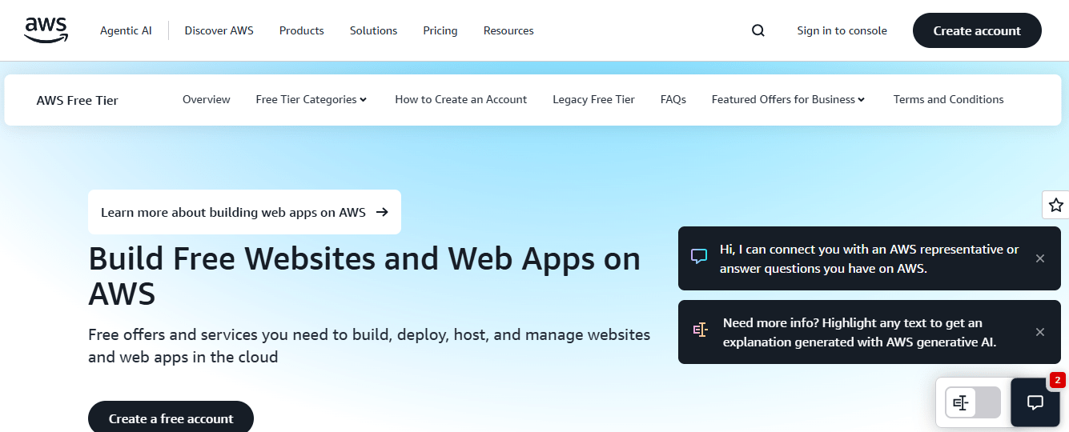Dismiss the AWS representative chat message
Viewport: 1069px width, 432px height.
pyautogui.click(x=1040, y=258)
